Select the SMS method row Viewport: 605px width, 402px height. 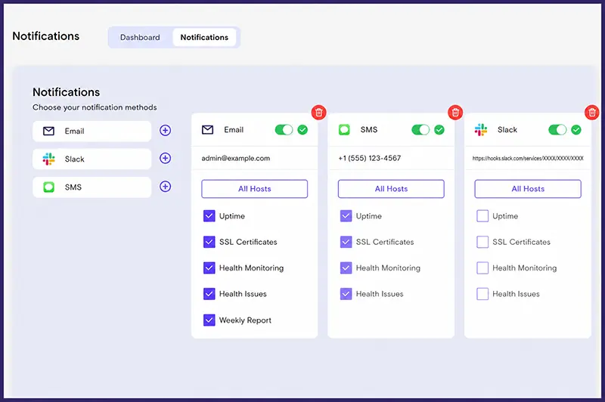(92, 187)
